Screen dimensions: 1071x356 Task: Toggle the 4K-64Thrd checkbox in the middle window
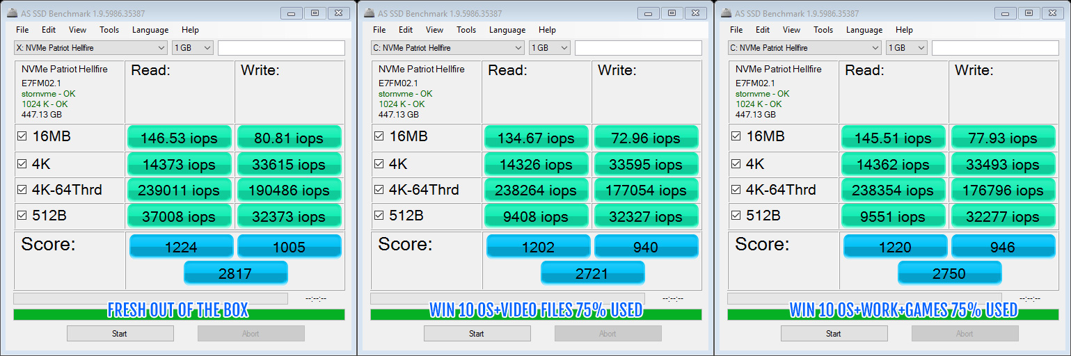(x=379, y=190)
